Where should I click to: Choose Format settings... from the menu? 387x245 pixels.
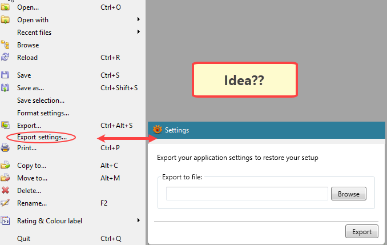43,113
